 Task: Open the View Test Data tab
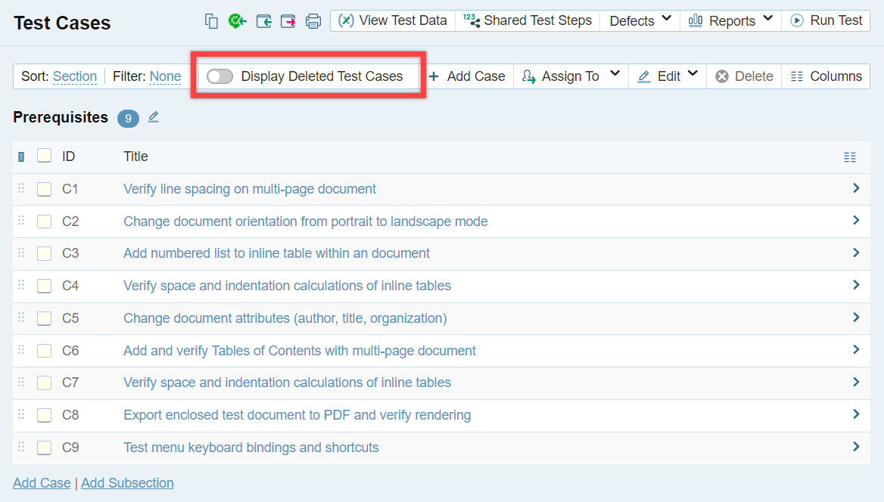click(x=393, y=21)
